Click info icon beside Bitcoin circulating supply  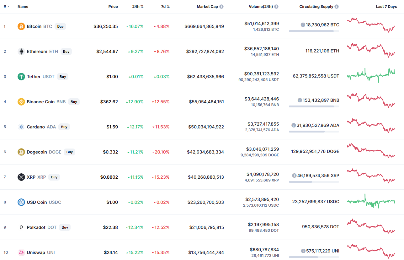click(x=303, y=25)
